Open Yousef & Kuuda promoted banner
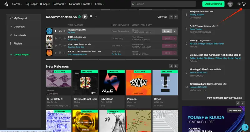The width and height of the screenshot is (250, 132). 213,119
